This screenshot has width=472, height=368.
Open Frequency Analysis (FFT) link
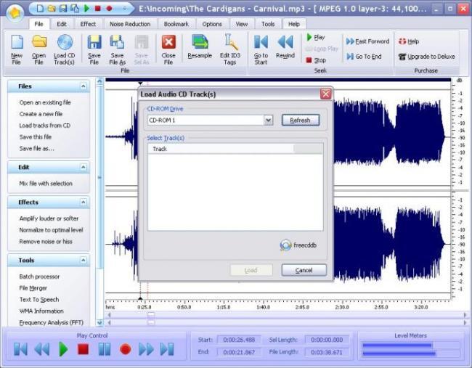(51, 322)
